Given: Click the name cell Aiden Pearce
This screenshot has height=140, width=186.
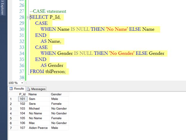Looking at the screenshot, I should click(x=38, y=128).
